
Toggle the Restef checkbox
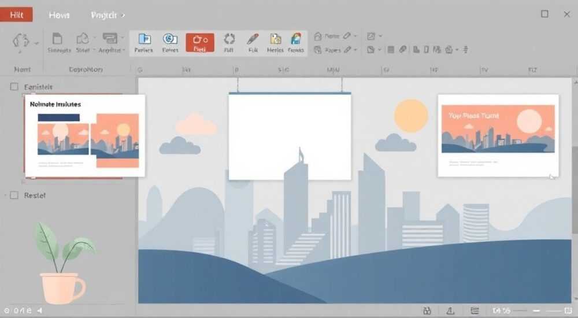tap(14, 195)
